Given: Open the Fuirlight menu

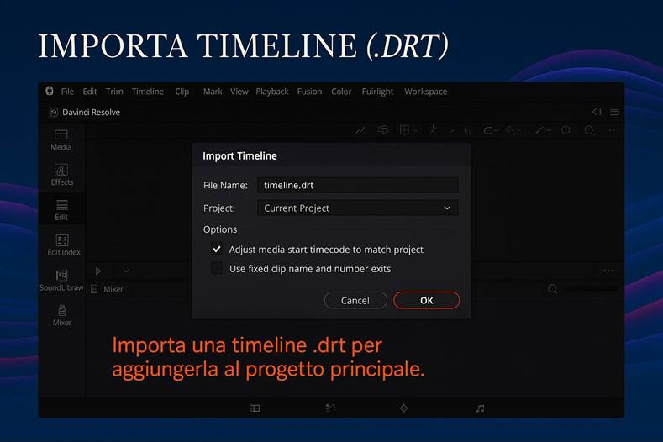Looking at the screenshot, I should click(377, 92).
